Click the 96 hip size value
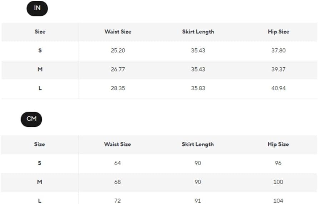Screen dimensions: 318x204 coord(278,163)
